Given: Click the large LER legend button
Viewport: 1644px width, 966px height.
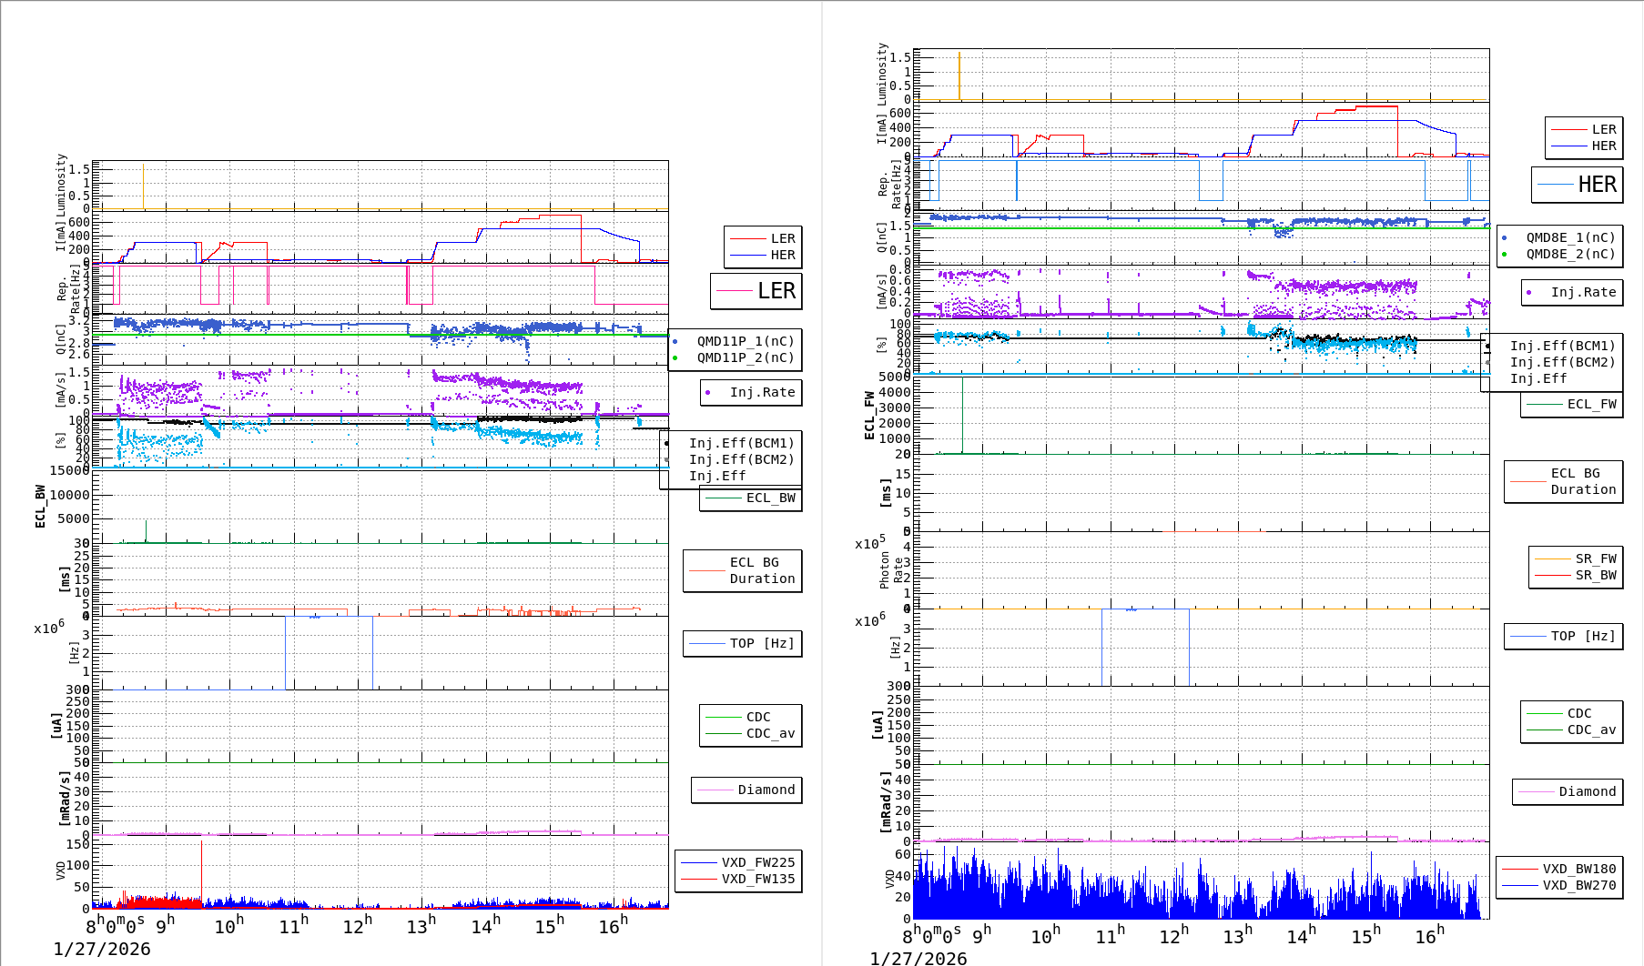Looking at the screenshot, I should 756,292.
